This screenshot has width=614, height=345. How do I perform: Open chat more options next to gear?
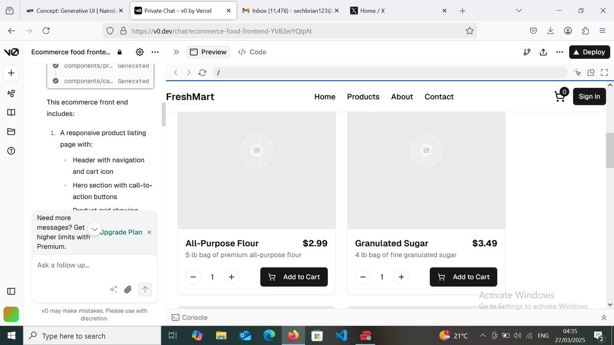[155, 52]
